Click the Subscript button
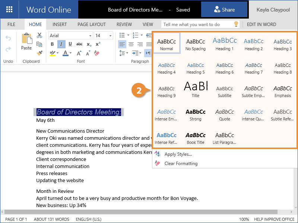The image size is (298, 223). (x=89, y=44)
